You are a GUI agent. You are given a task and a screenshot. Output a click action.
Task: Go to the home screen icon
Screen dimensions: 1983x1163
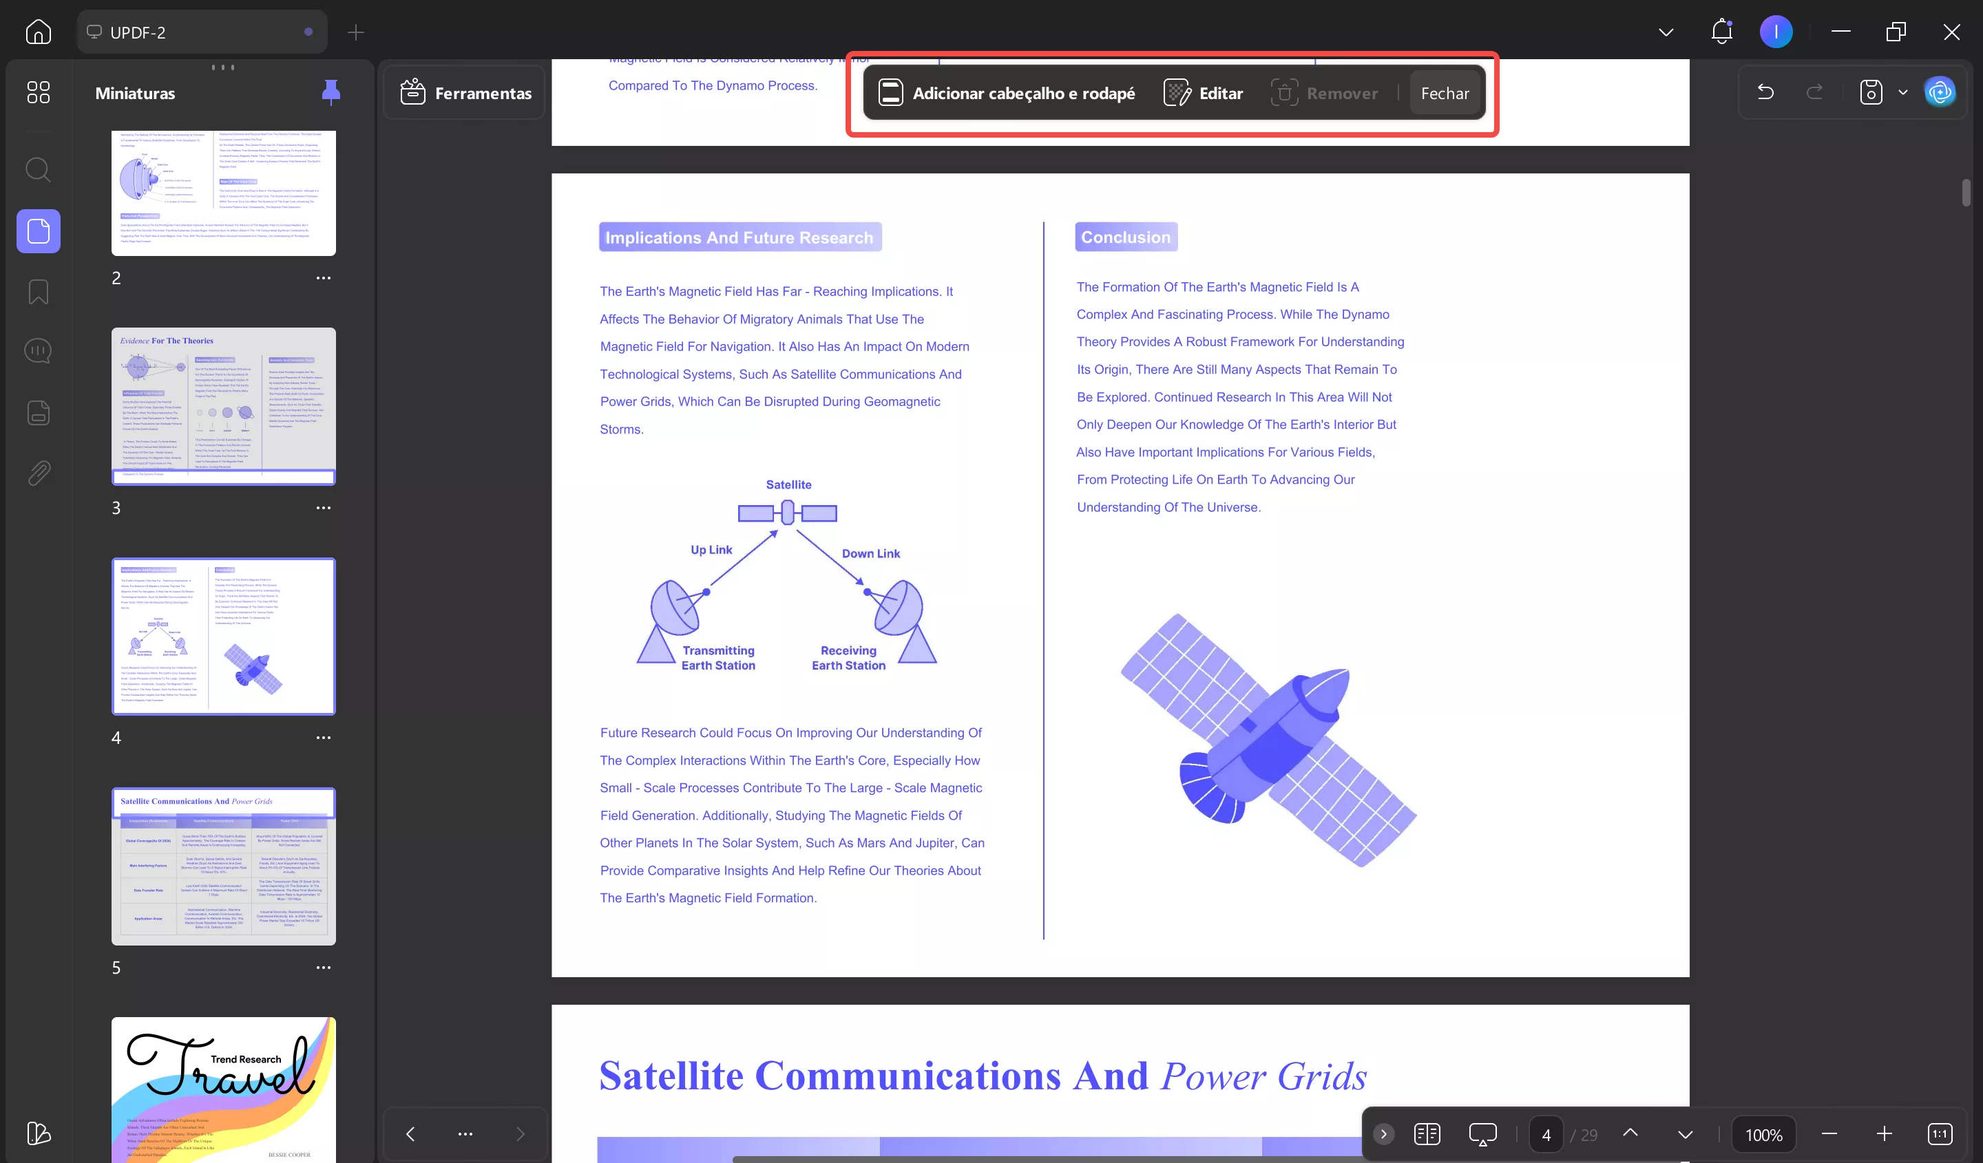pyautogui.click(x=38, y=32)
